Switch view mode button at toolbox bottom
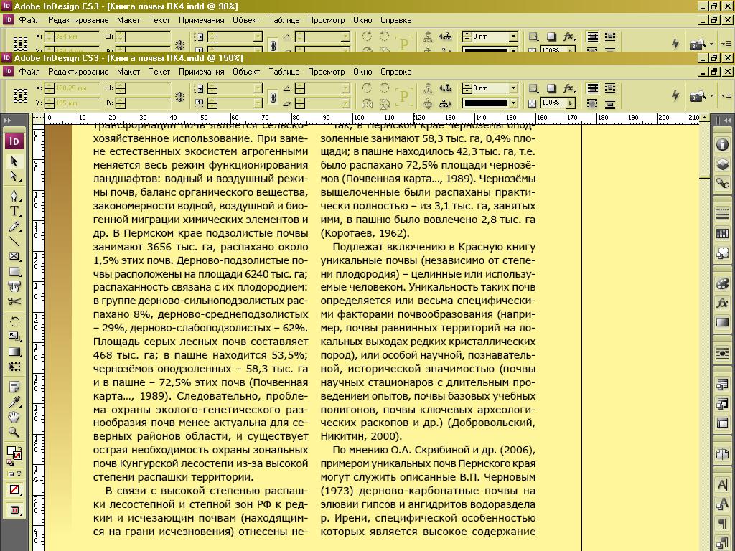The height and width of the screenshot is (551, 735). pos(14,510)
